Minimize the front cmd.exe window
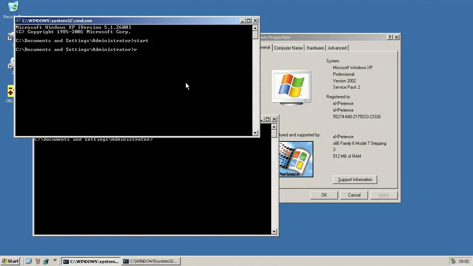 coord(242,21)
